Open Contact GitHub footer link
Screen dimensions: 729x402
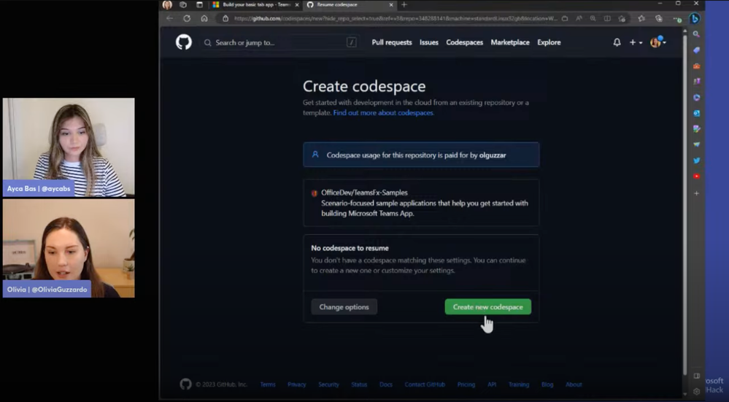[425, 384]
